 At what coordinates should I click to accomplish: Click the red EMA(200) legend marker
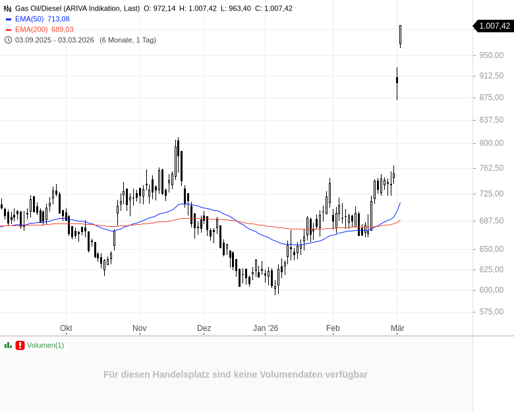[x=8, y=30]
